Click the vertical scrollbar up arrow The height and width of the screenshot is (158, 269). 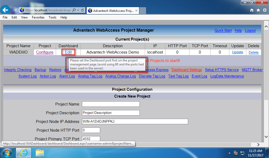(266, 27)
